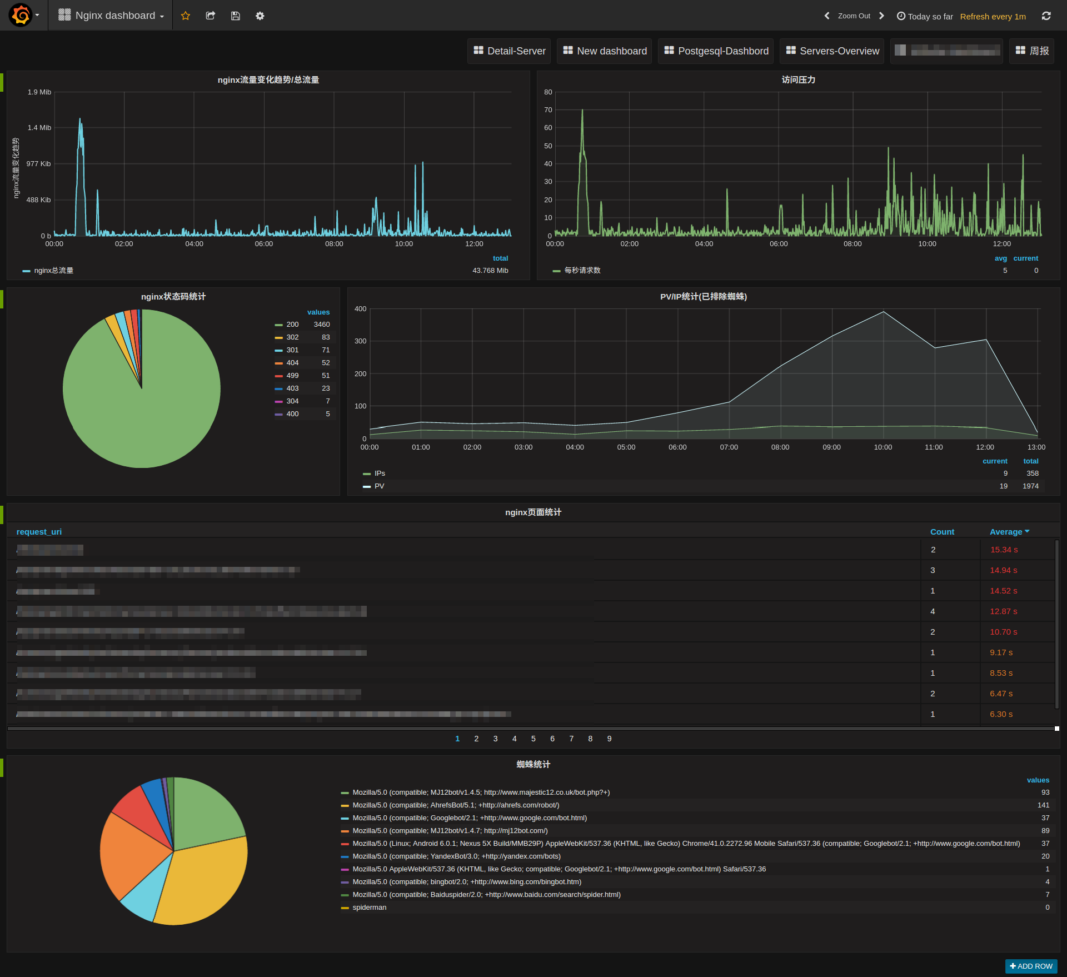This screenshot has height=977, width=1067.
Task: Star the Nginx dashboard as favorite
Action: 186,16
